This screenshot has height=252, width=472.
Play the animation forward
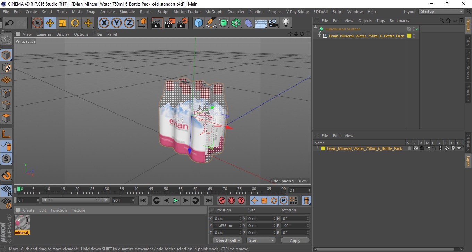(x=176, y=200)
